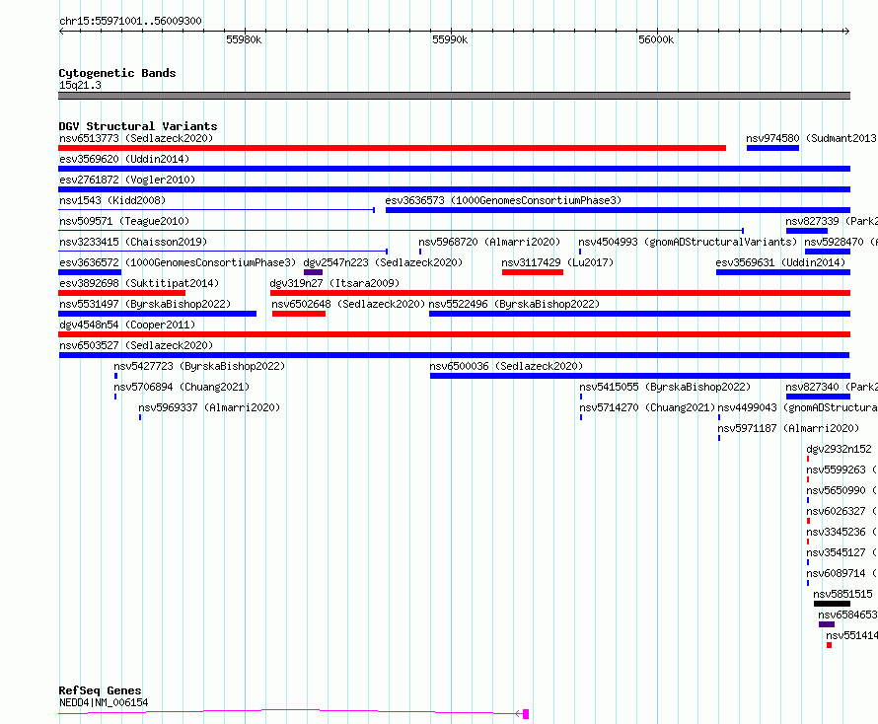Select the esv3569631 Uddin2014 blue bar

[x=783, y=272]
